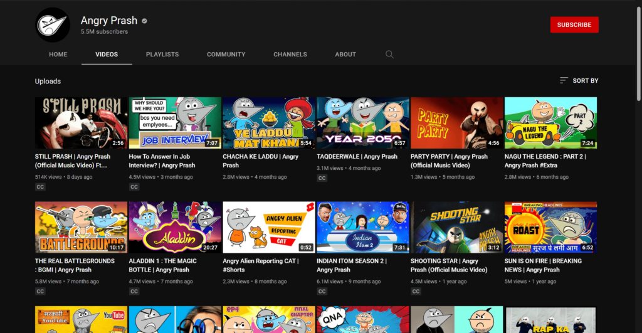Click '5M views • 1 year ago' text
Viewport: 642px width, 333px height.
(530, 282)
